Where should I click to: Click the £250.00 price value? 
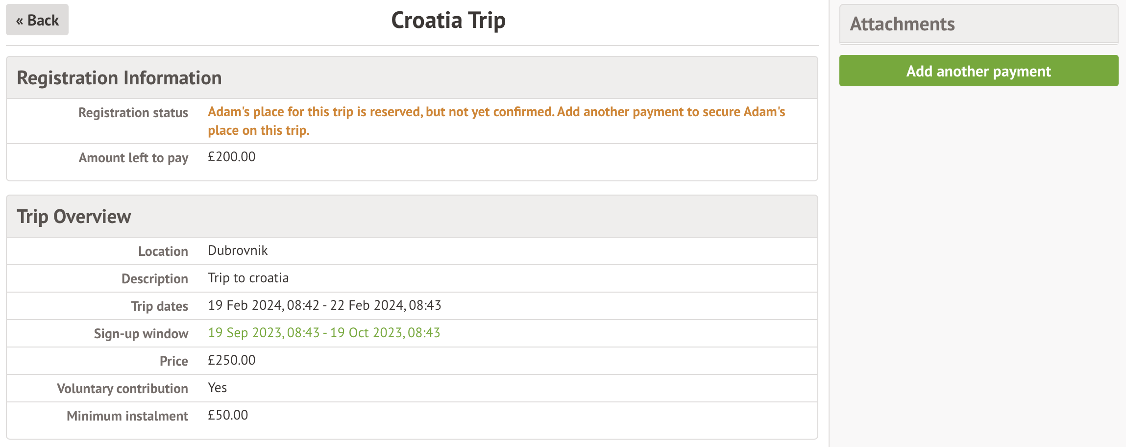[231, 360]
